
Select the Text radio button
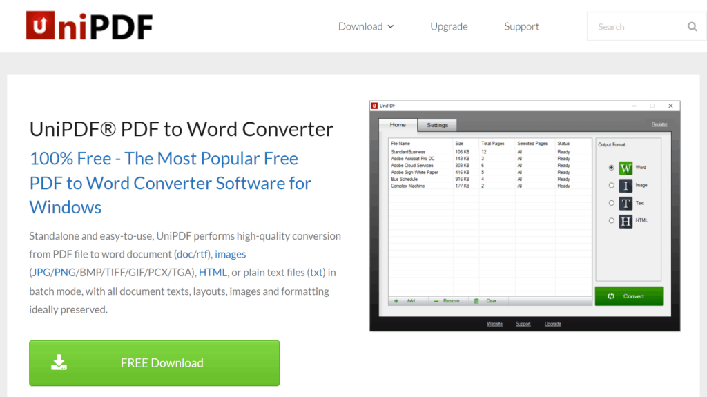click(612, 203)
